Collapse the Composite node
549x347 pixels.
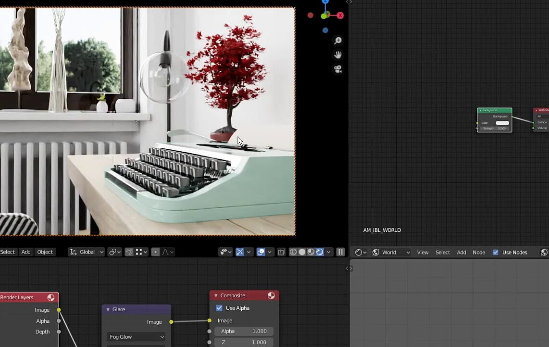point(216,295)
